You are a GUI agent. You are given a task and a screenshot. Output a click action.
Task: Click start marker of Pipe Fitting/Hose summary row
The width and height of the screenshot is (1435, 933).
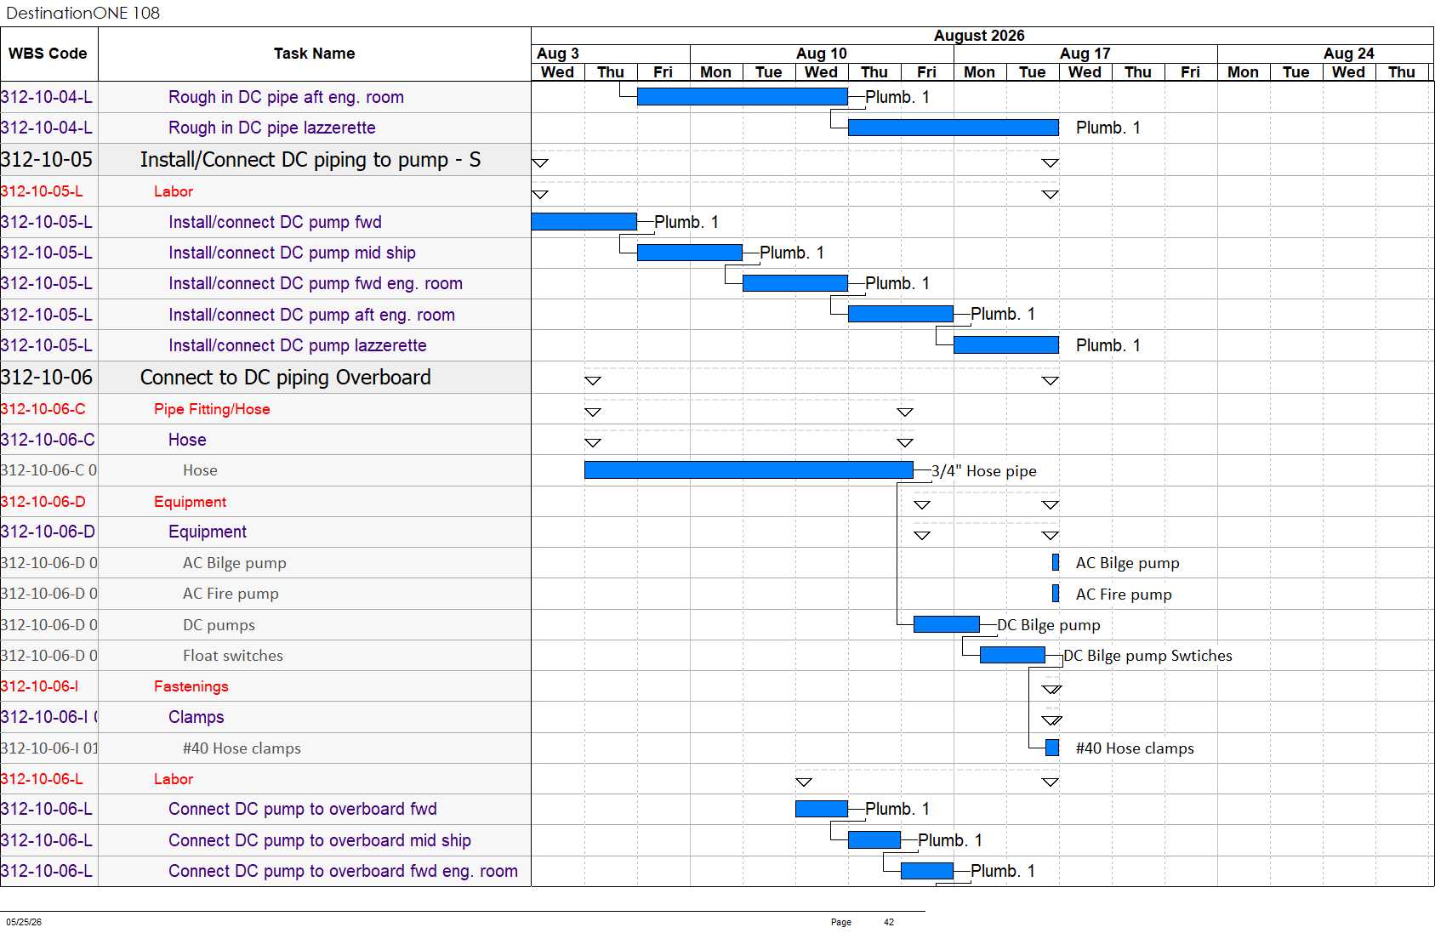593,412
